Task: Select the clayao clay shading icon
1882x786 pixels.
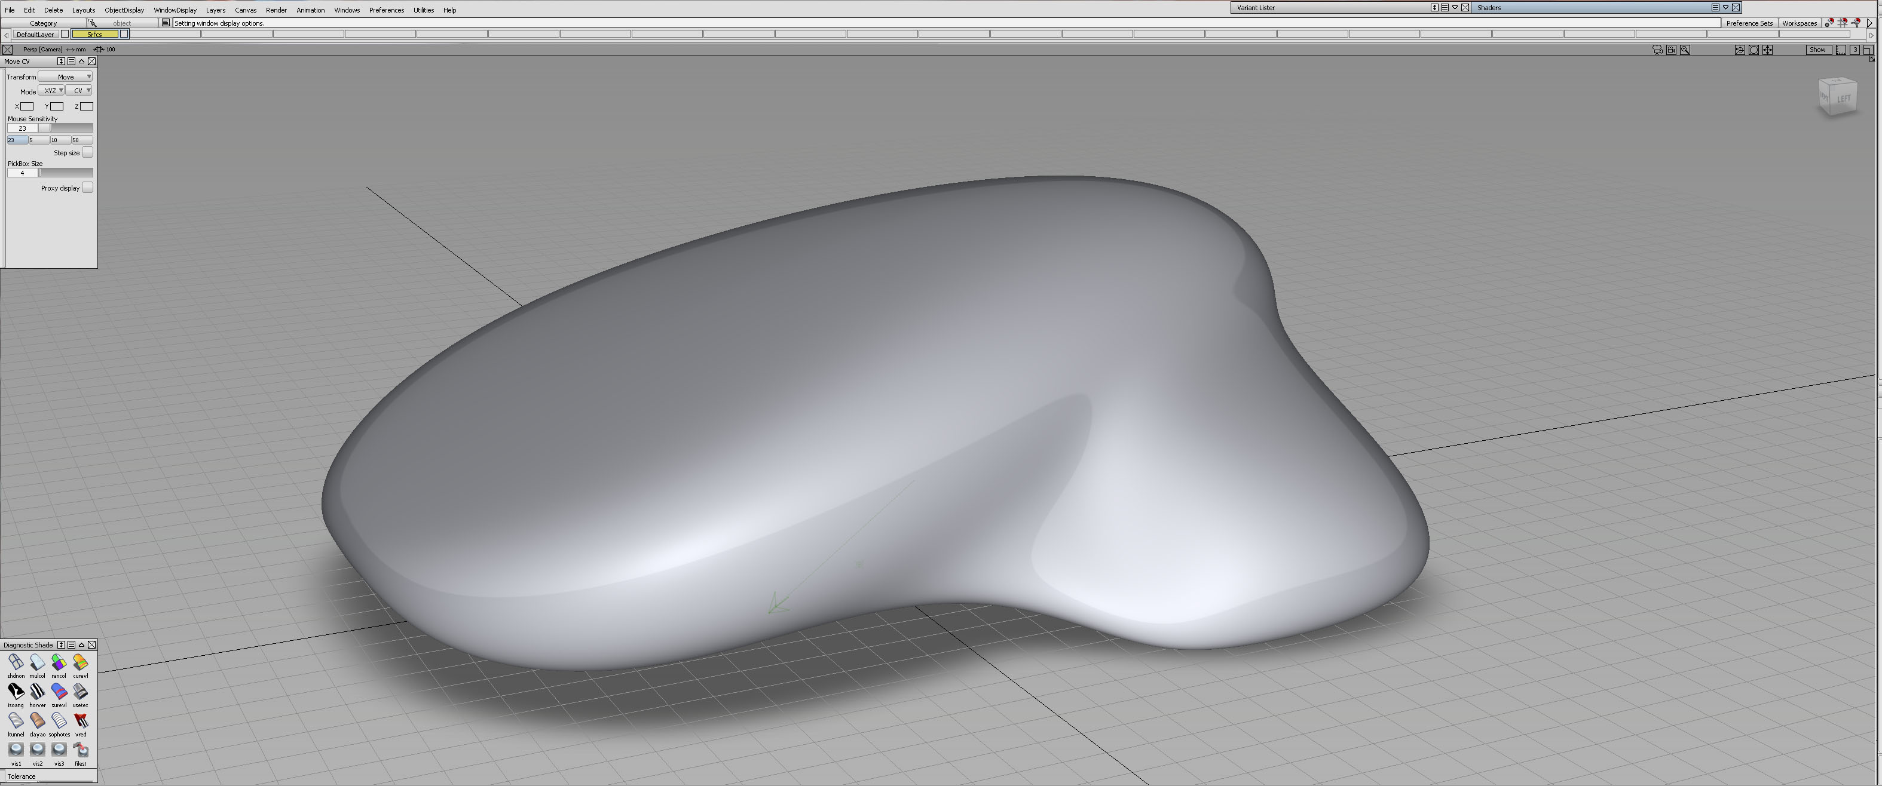Action: tap(37, 721)
